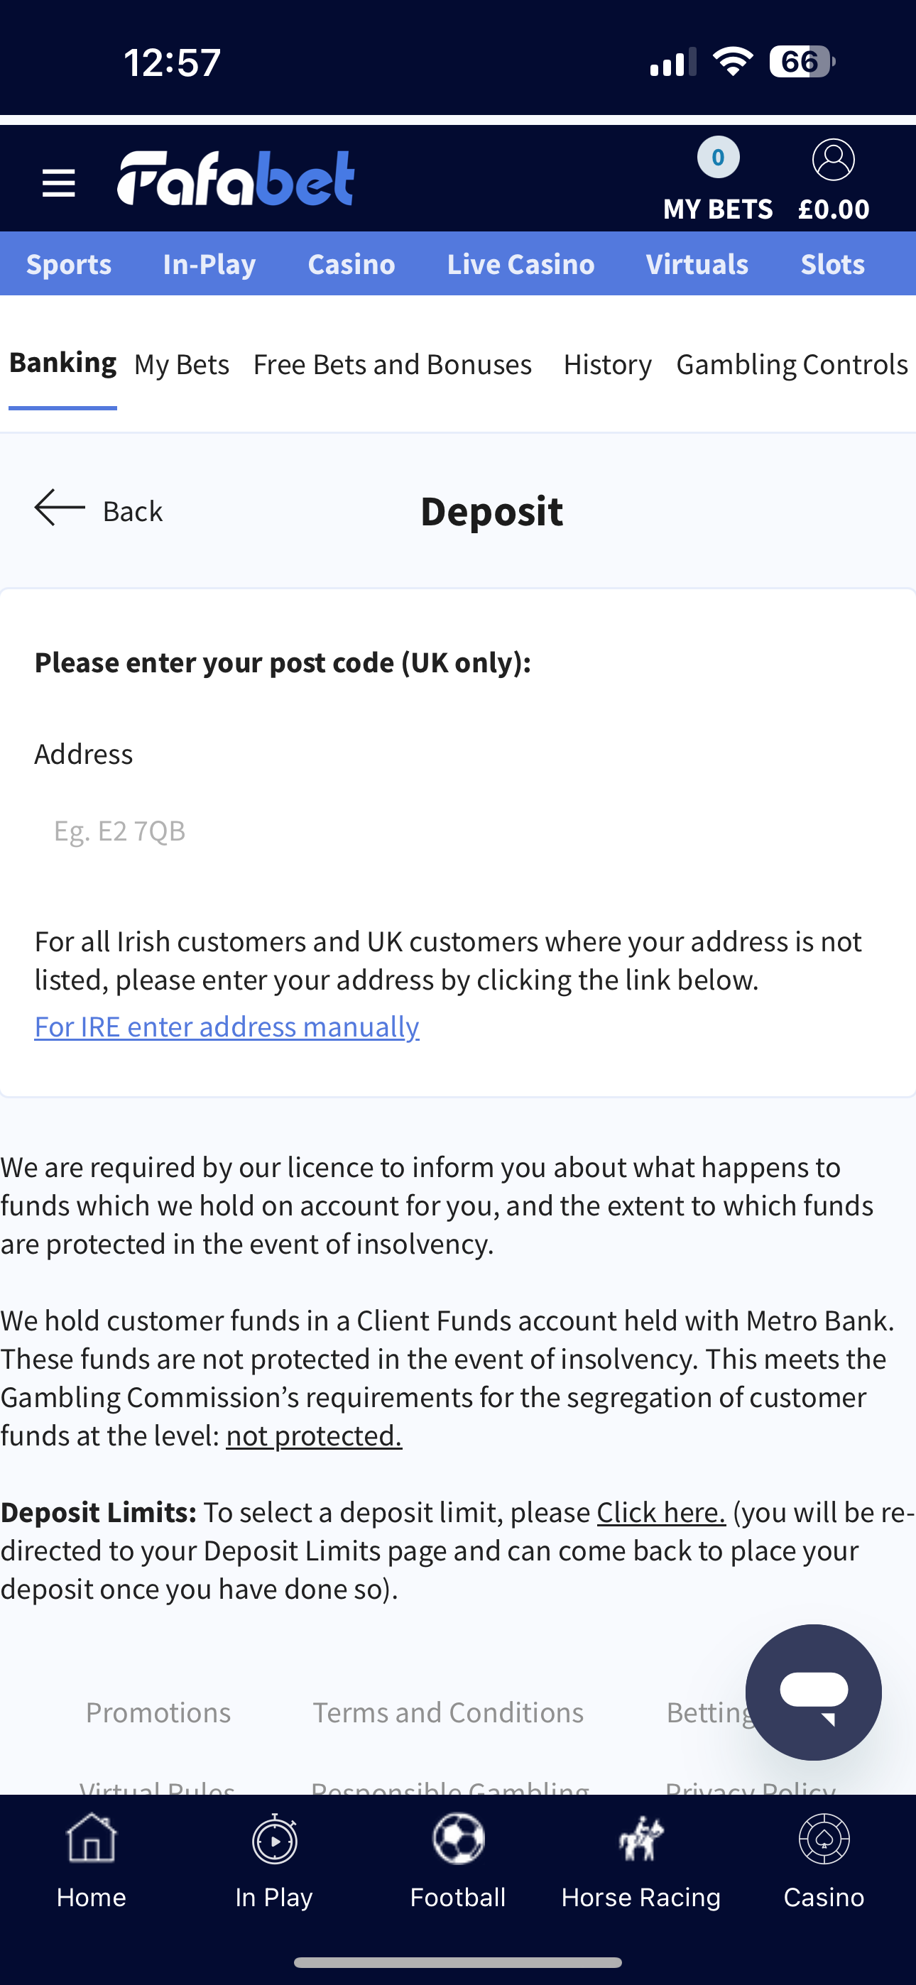Tap the Fafabet logo

tap(235, 179)
